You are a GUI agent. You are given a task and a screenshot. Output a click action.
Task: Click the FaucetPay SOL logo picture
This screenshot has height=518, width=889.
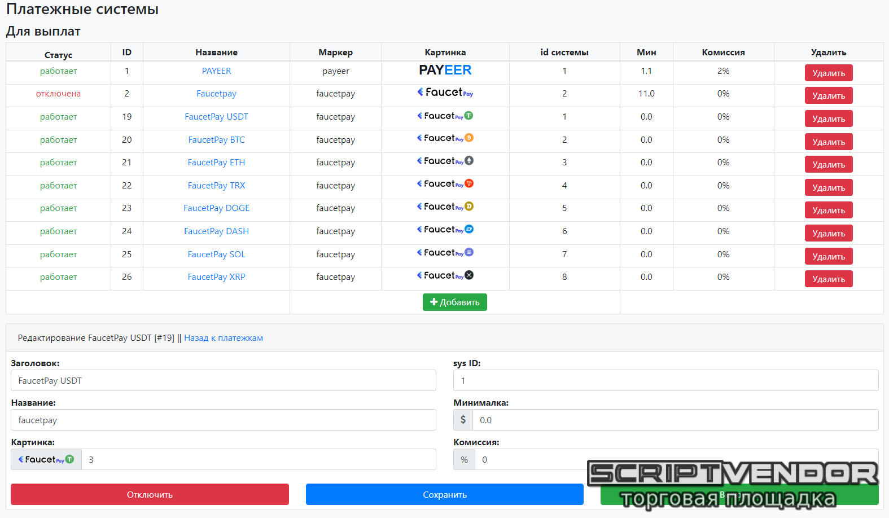coord(445,253)
